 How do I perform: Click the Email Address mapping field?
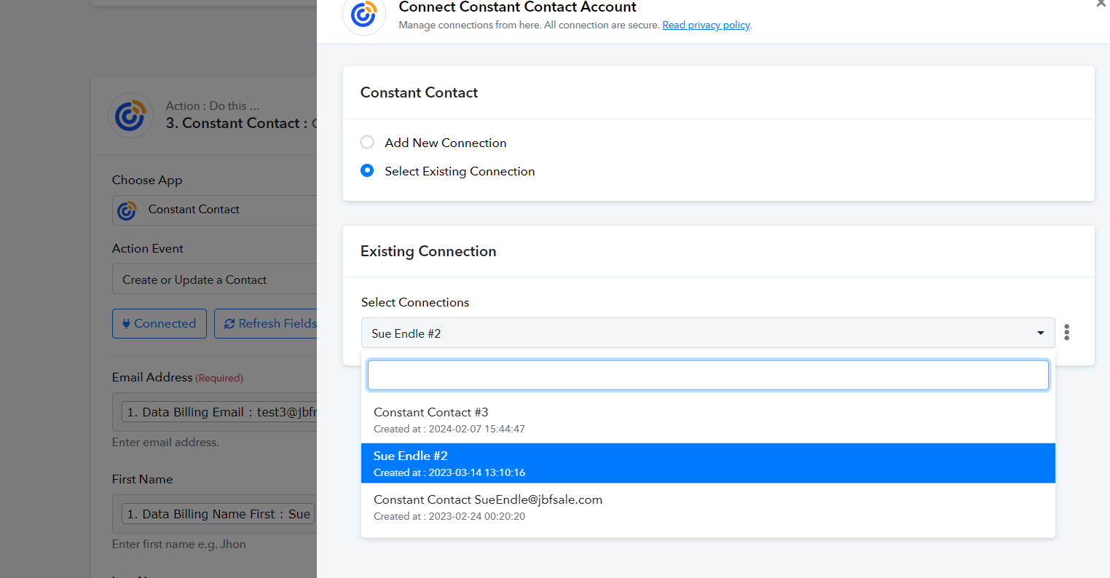(x=219, y=412)
